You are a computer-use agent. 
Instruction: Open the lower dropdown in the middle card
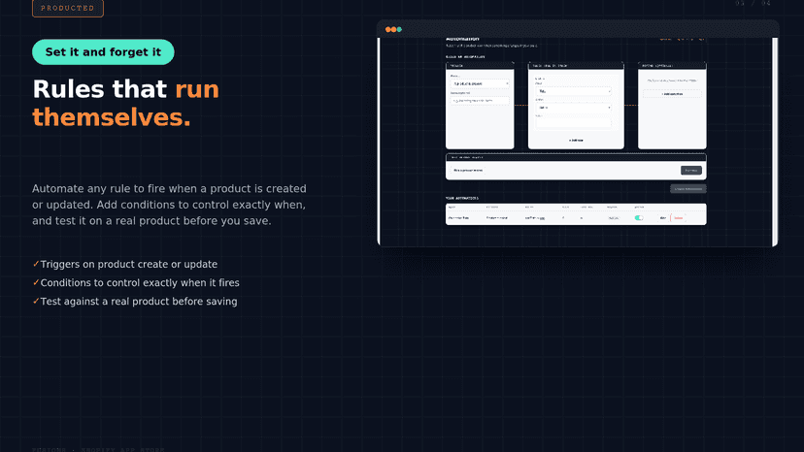coord(573,108)
